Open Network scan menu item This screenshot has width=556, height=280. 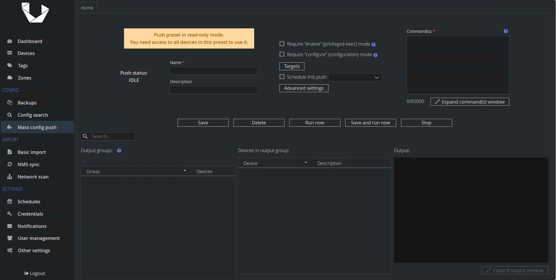tap(33, 177)
